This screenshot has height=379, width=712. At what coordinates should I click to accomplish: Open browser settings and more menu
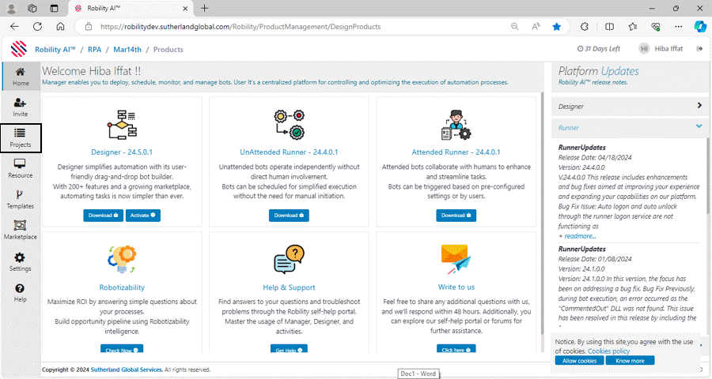[679, 27]
